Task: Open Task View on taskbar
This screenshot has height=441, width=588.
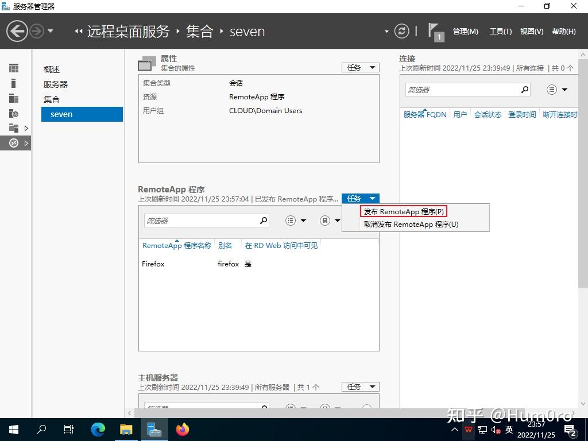Action: [69, 430]
